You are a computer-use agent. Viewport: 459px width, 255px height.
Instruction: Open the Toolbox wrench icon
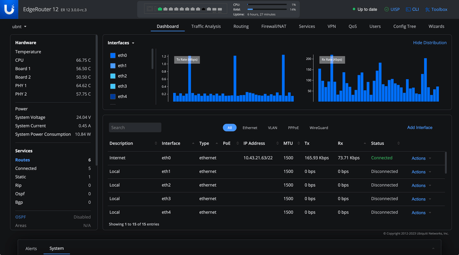point(427,9)
